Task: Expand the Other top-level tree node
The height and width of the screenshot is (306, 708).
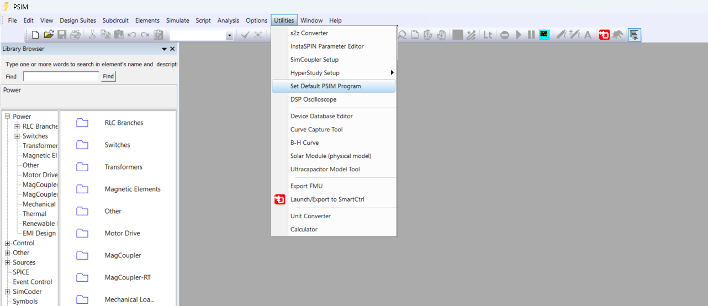Action: click(x=8, y=253)
